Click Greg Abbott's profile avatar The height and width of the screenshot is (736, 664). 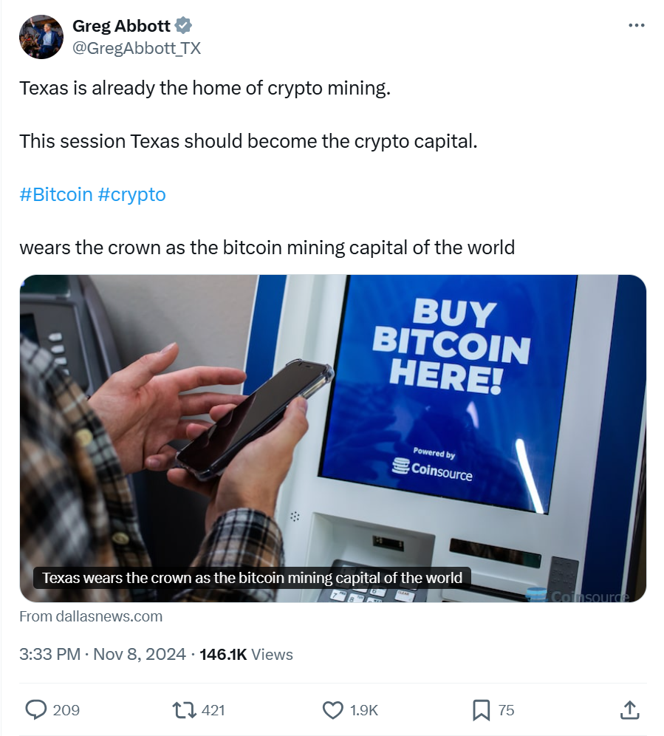[41, 37]
